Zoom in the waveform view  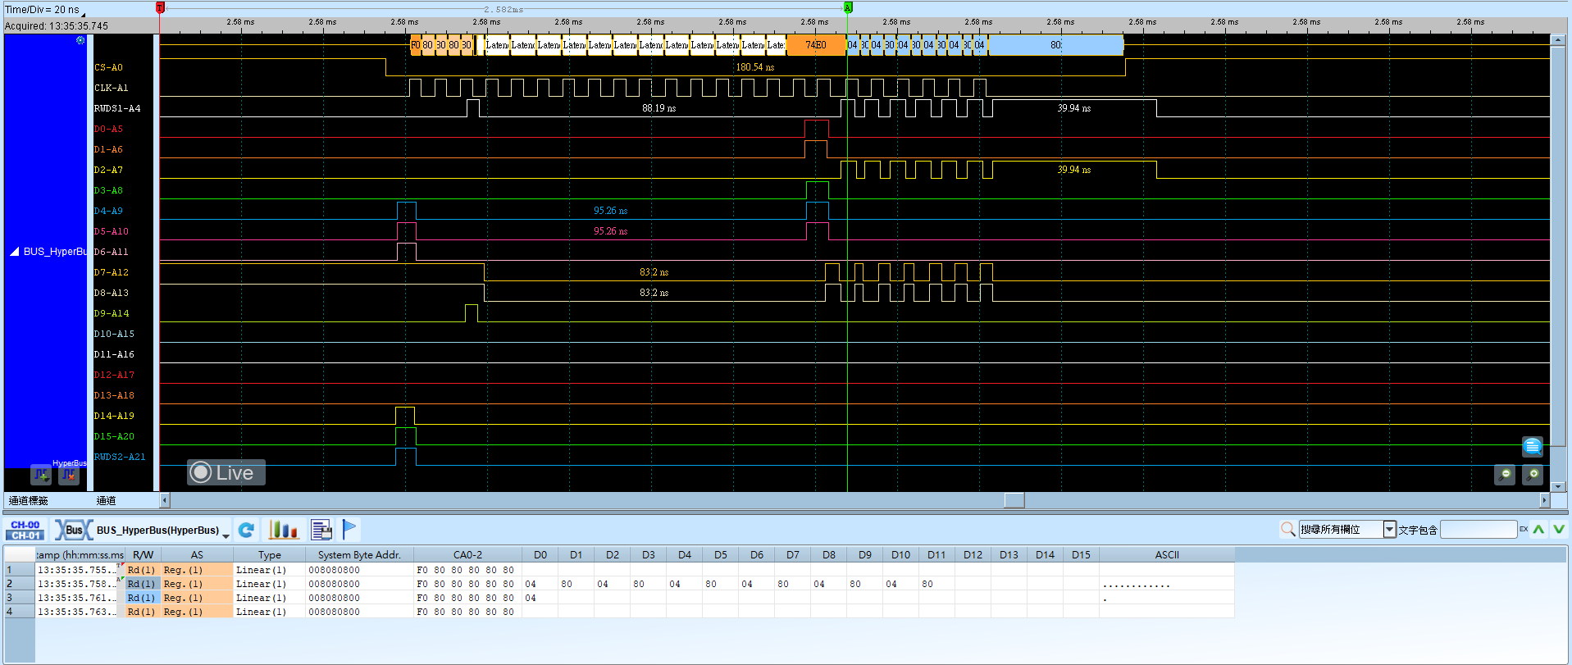[x=1533, y=474]
